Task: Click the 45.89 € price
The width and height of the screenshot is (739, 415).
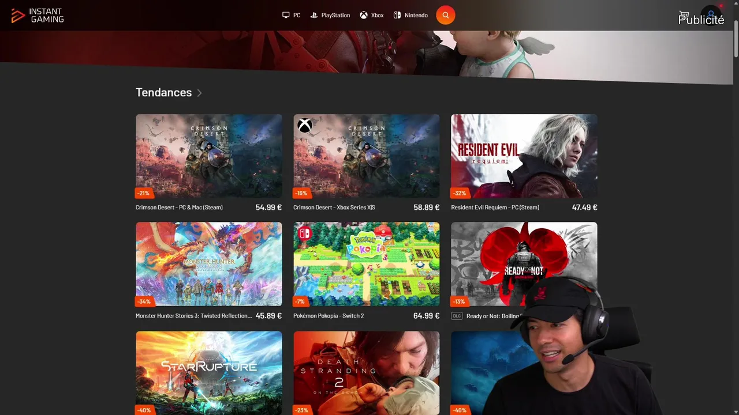Action: point(268,316)
